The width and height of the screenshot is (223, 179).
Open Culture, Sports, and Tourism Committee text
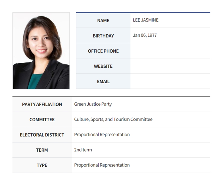pos(113,119)
